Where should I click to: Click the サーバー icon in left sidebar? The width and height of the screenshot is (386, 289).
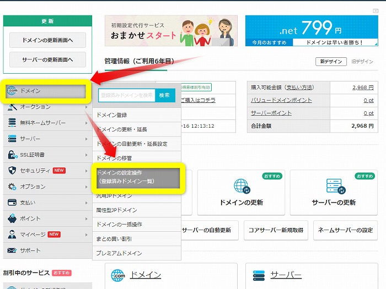pyautogui.click(x=12, y=139)
